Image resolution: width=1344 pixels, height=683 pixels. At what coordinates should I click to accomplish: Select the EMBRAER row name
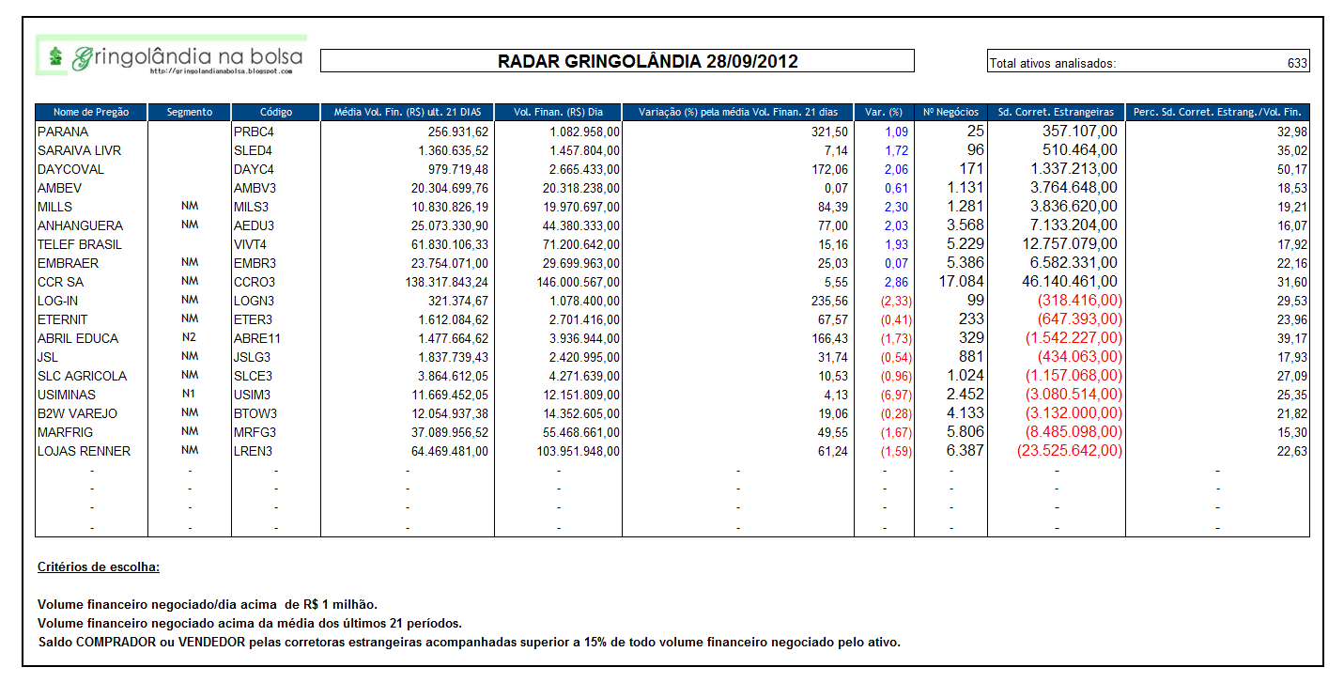[x=69, y=263]
